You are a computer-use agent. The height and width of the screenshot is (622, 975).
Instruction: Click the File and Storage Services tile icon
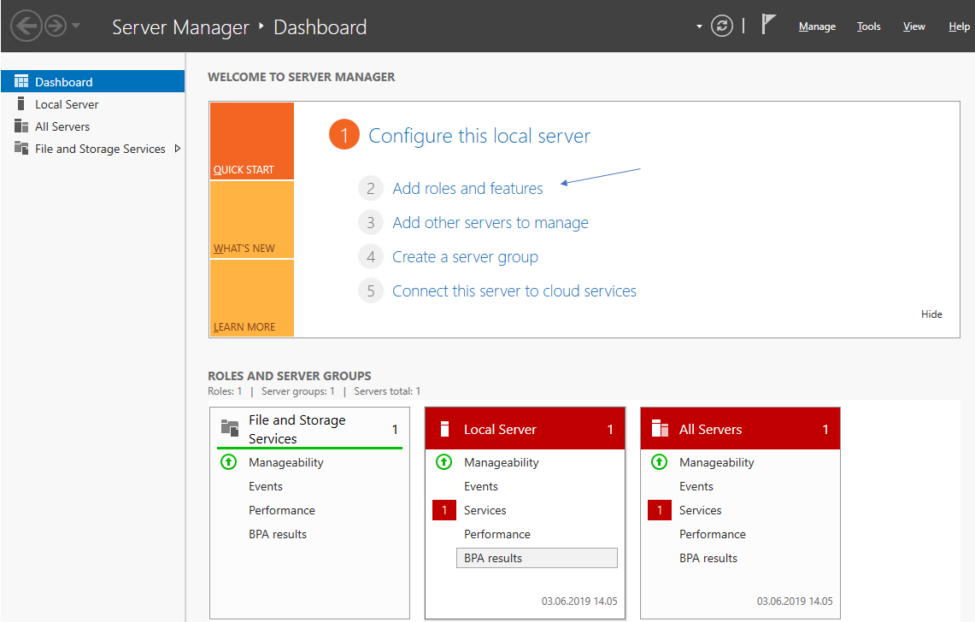pyautogui.click(x=229, y=429)
